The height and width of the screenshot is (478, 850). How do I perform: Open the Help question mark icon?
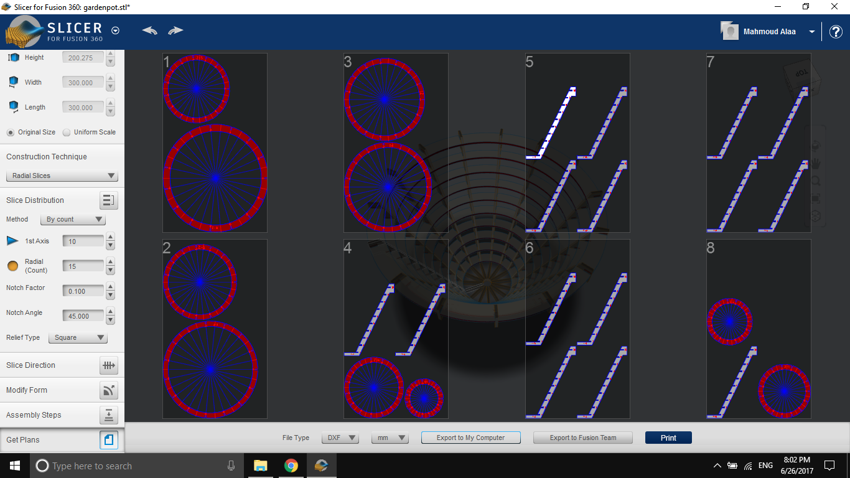pyautogui.click(x=836, y=32)
